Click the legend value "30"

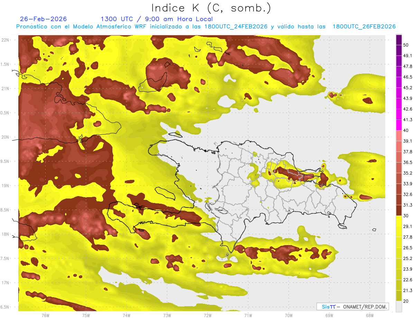[x=406, y=216]
